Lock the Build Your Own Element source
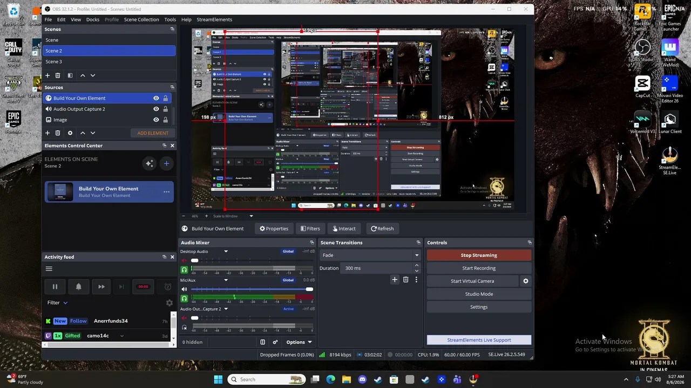 point(166,98)
